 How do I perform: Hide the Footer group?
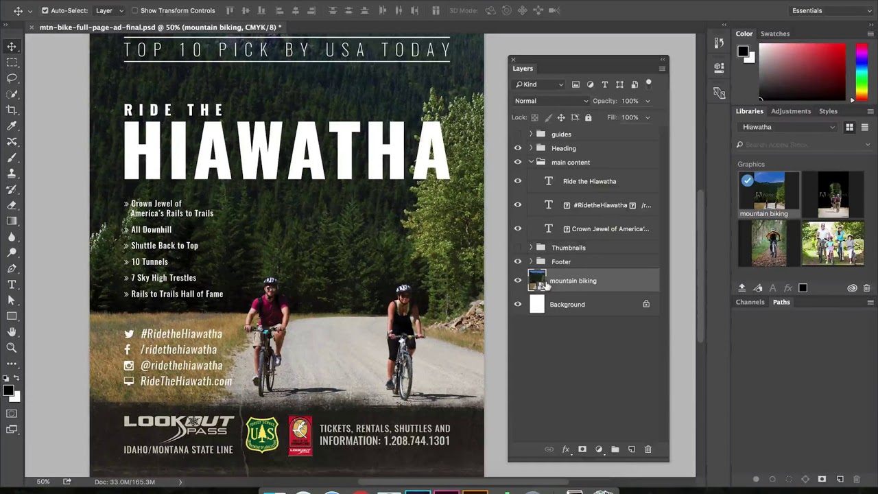click(x=518, y=261)
